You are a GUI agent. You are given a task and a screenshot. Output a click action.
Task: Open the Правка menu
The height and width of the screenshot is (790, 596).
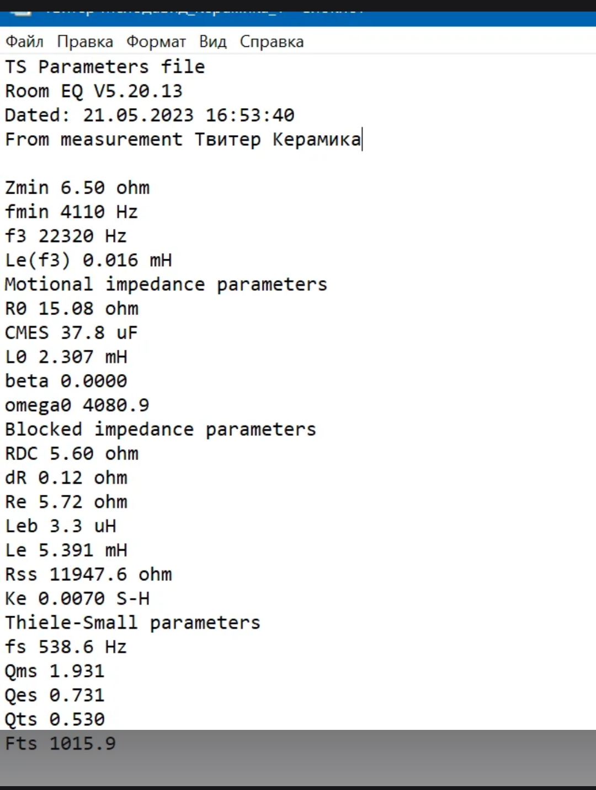coord(85,42)
